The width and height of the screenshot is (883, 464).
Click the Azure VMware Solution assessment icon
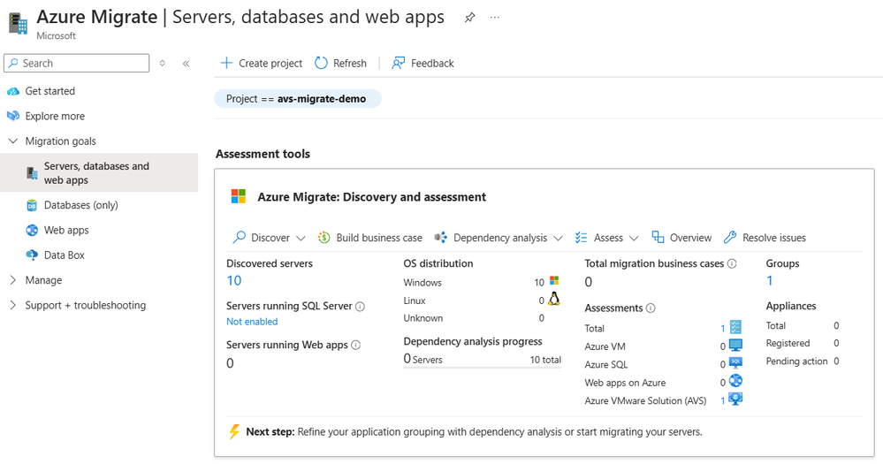click(735, 400)
